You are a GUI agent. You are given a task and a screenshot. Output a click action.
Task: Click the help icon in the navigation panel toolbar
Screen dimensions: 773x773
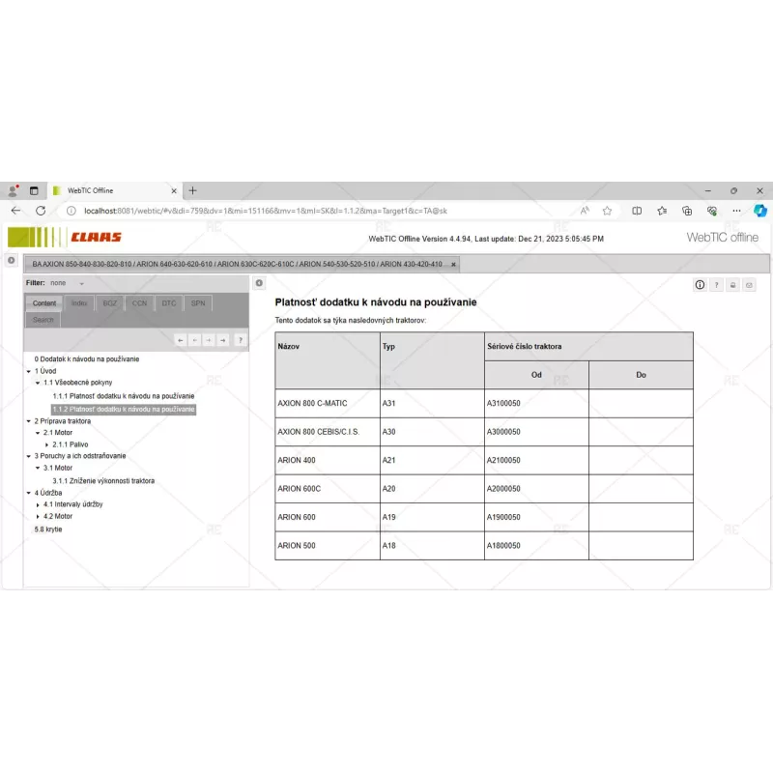click(241, 339)
